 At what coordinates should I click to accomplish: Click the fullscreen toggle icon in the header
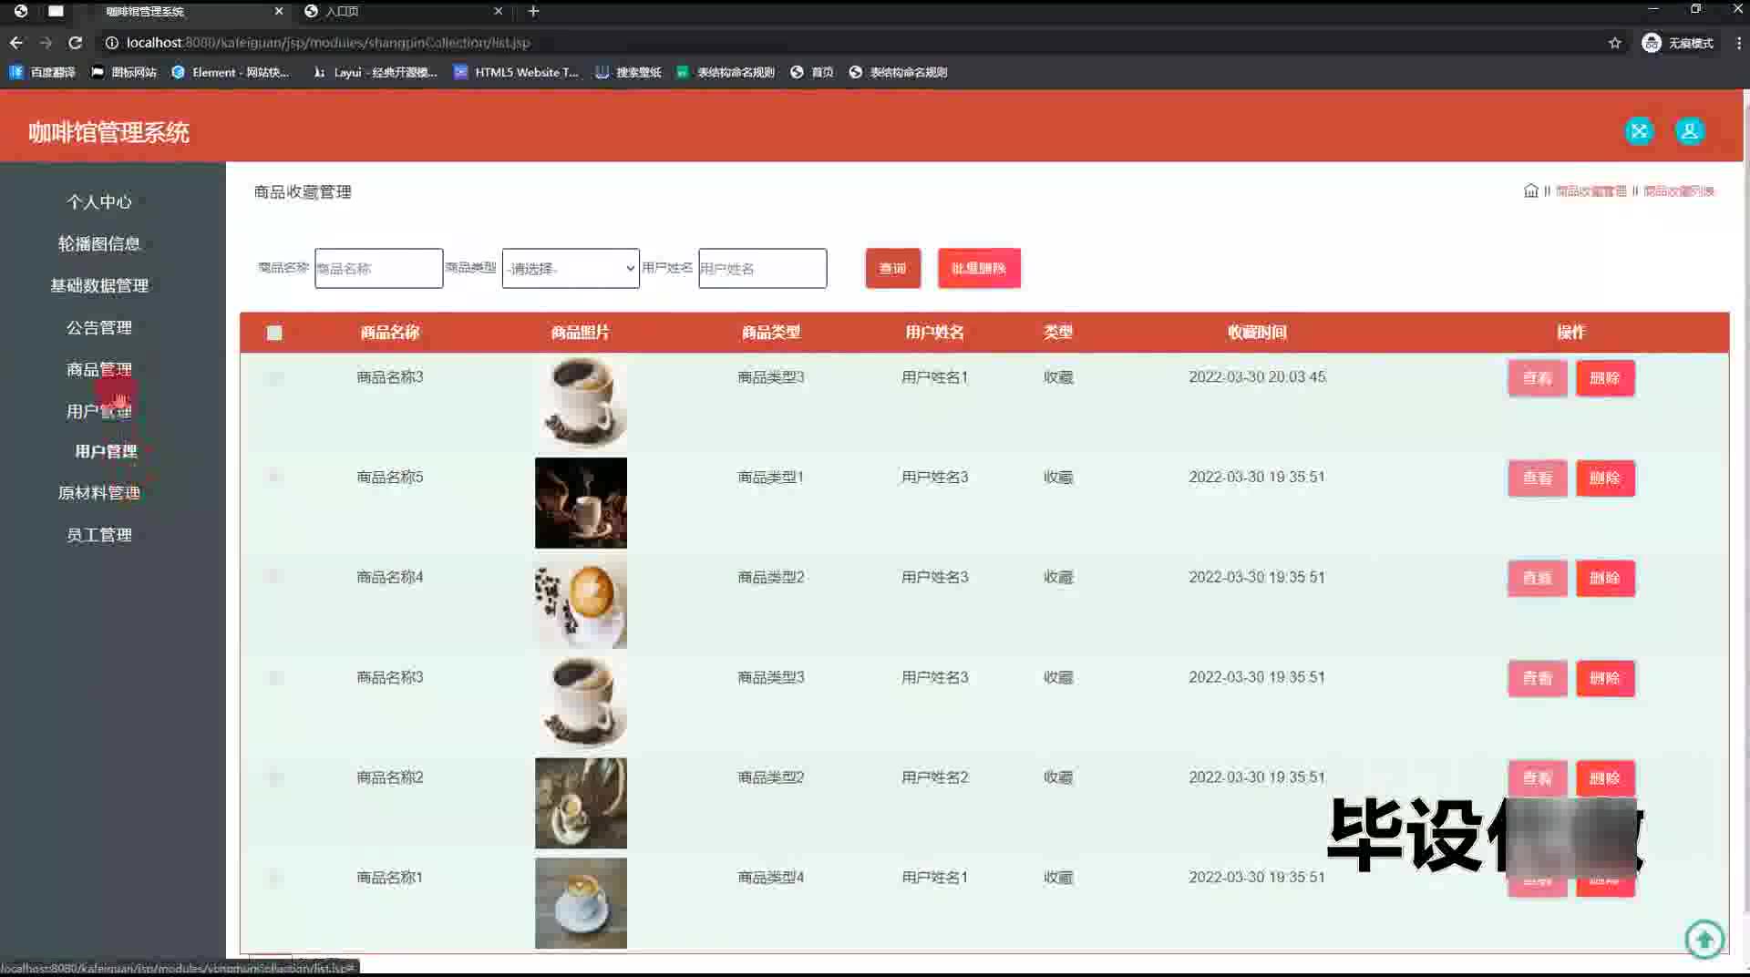click(x=1639, y=131)
